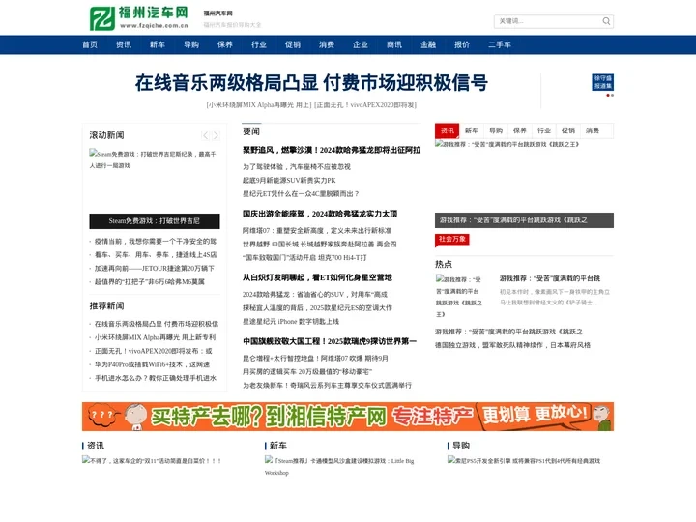Open 小米环绕屏MIX Alpha再曝光 用上新专利 link
Viewport: 696px width, 522px height.
pos(155,337)
